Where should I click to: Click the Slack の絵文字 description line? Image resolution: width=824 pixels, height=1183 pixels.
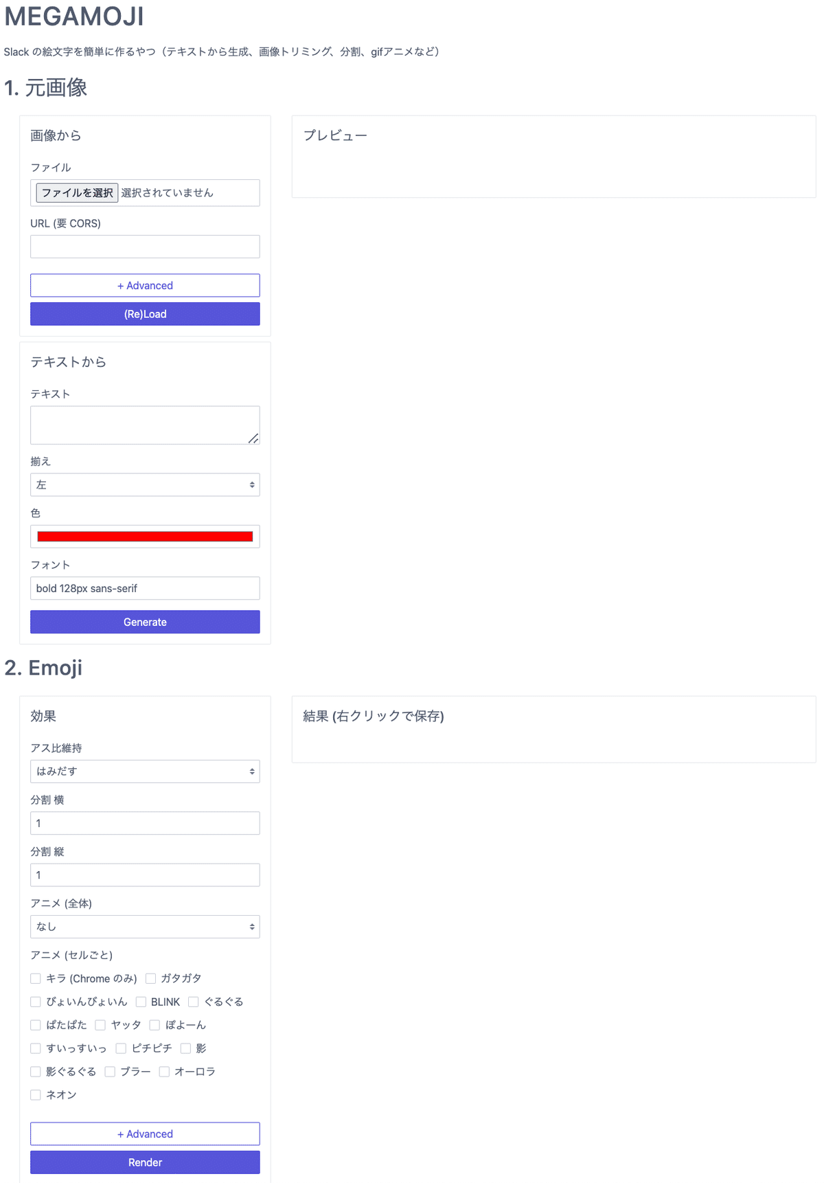coord(222,52)
